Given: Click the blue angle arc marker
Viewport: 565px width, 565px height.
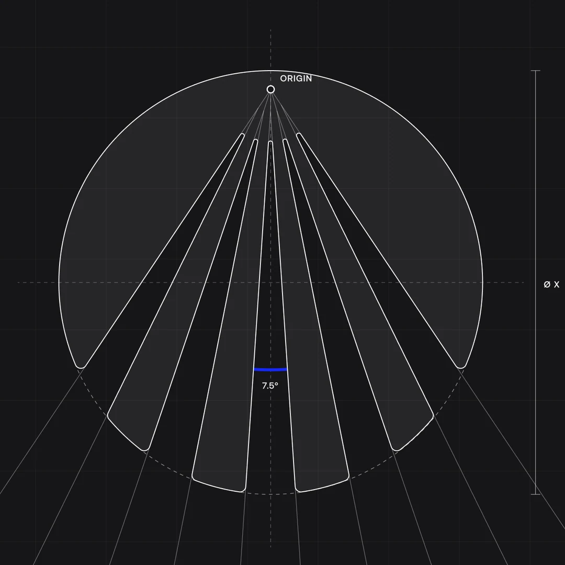Looking at the screenshot, I should click(x=270, y=369).
